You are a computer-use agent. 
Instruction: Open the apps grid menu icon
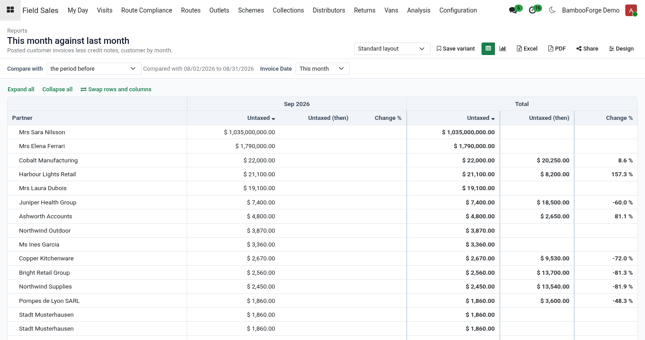pyautogui.click(x=10, y=10)
